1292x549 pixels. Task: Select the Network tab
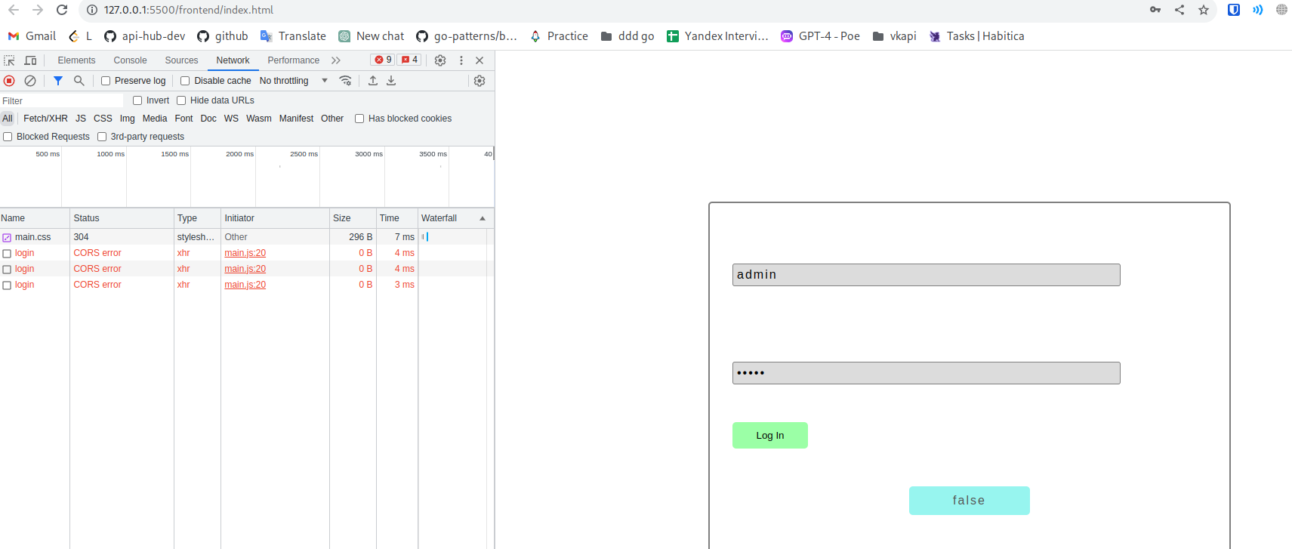point(233,60)
